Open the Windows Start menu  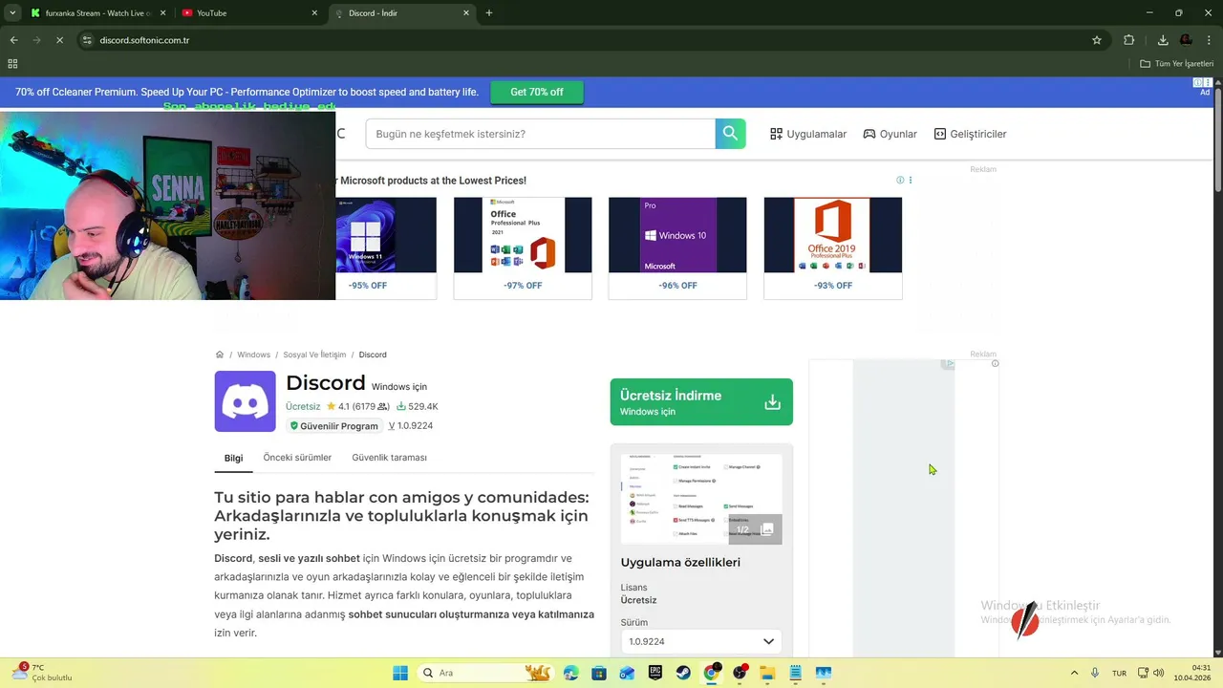(400, 673)
